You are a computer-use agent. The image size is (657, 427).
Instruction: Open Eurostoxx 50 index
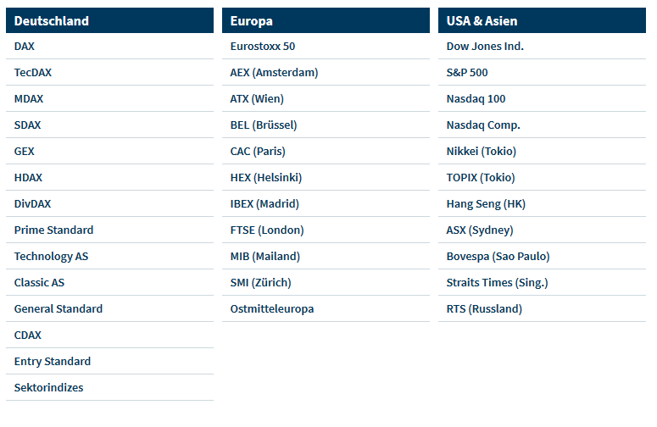(263, 46)
